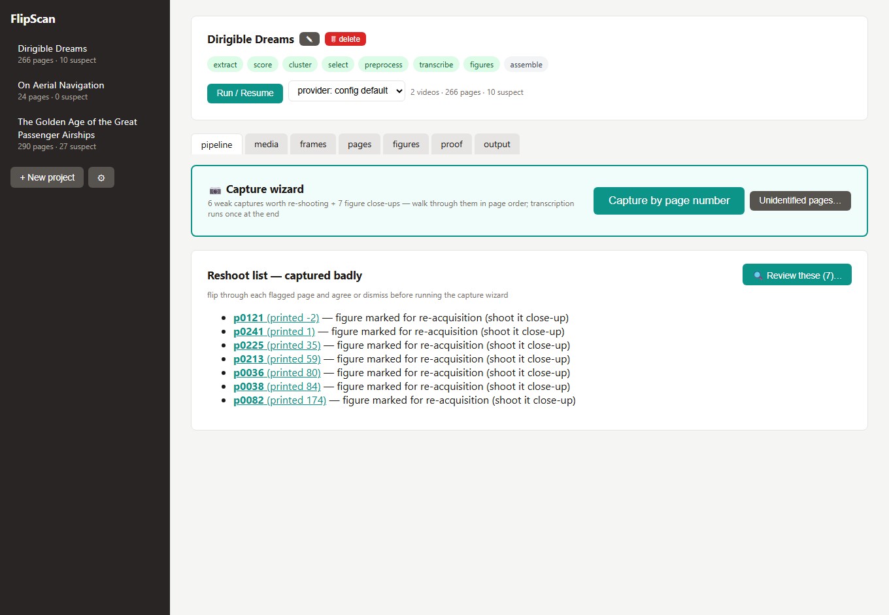Select the preprocess pipeline stage chip
The image size is (889, 615).
pyautogui.click(x=383, y=64)
